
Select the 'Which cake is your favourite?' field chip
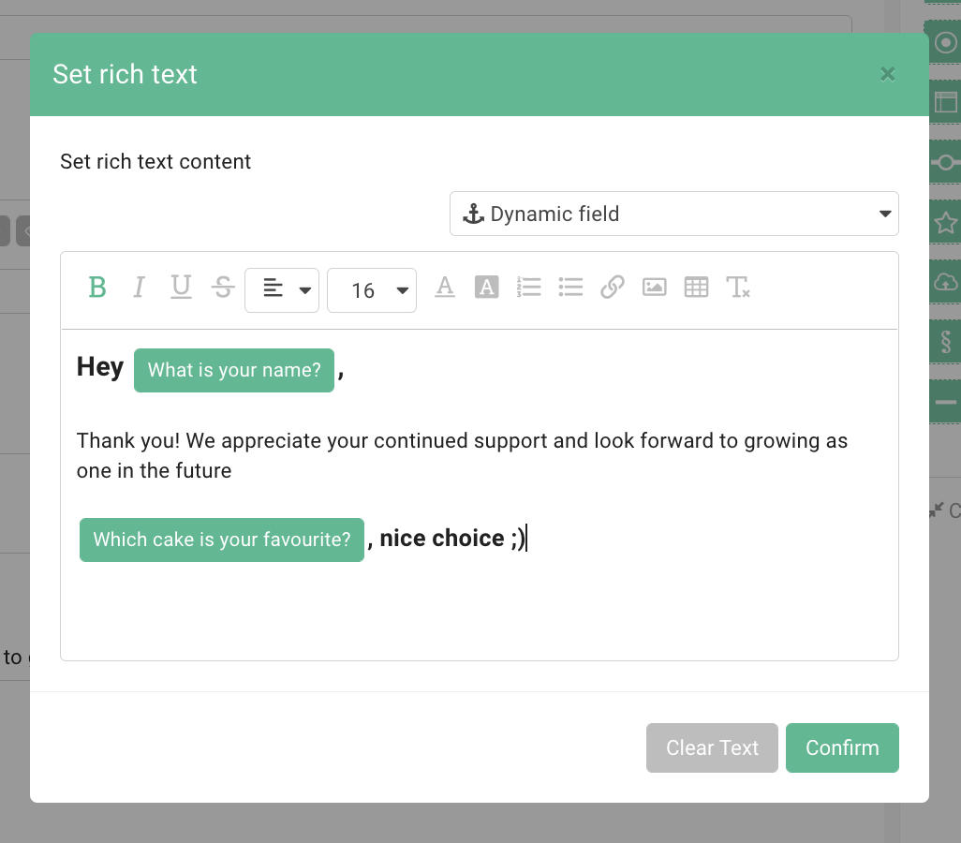pos(221,540)
